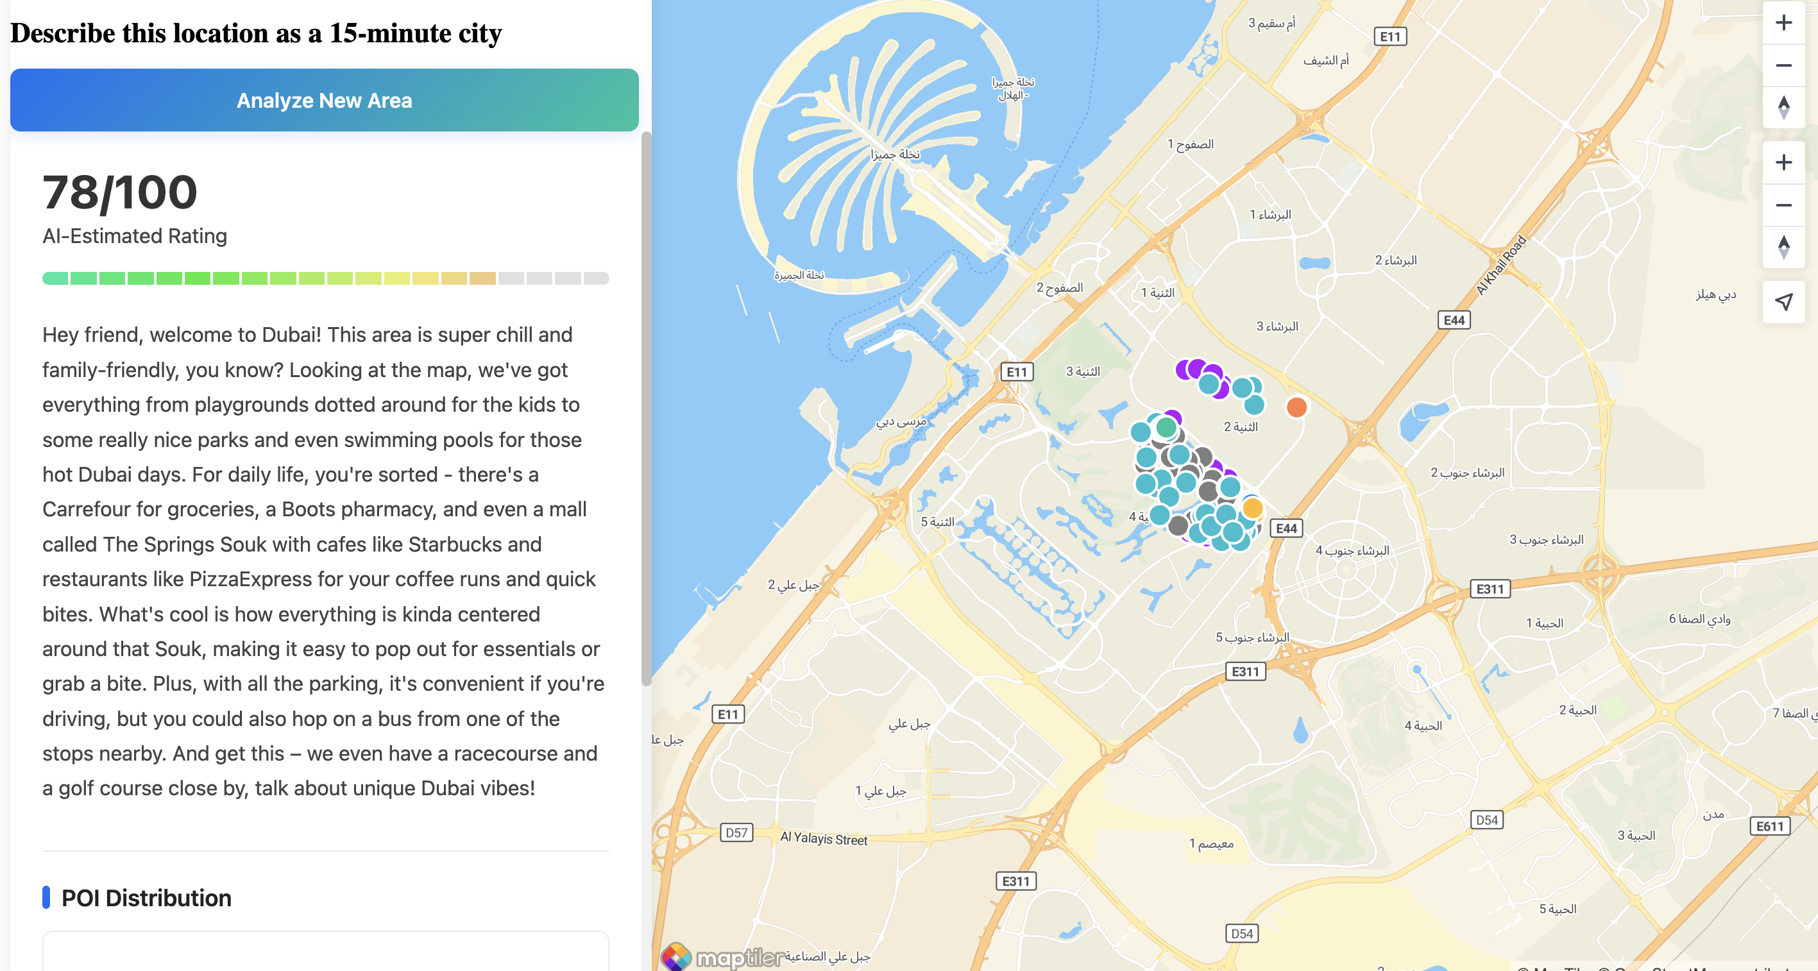Screen dimensions: 1818x971
Task: Click the E611 road shield on the map
Action: 1769,825
